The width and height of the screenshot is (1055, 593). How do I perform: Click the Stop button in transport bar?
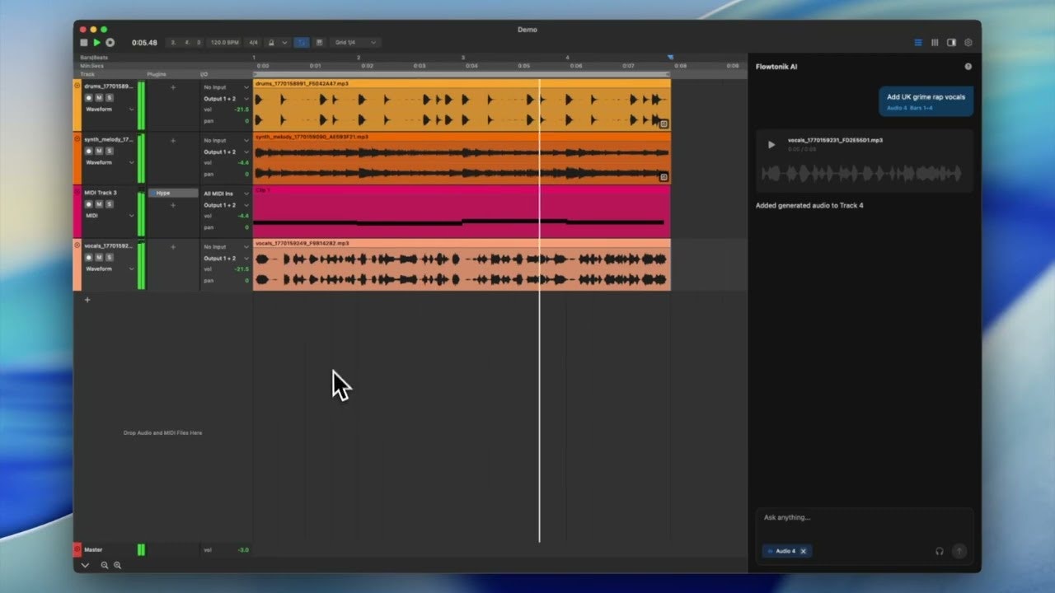tap(83, 42)
